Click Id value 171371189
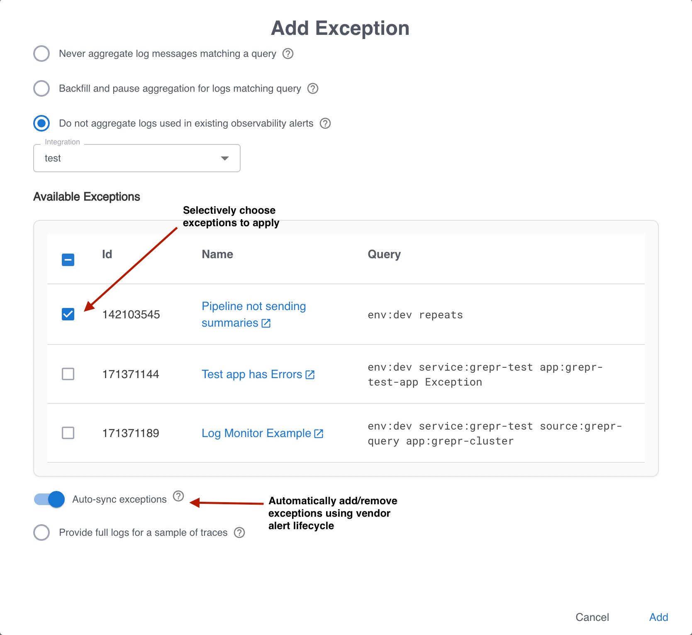 [131, 433]
